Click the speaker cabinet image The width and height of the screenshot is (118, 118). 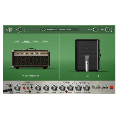[87, 55]
